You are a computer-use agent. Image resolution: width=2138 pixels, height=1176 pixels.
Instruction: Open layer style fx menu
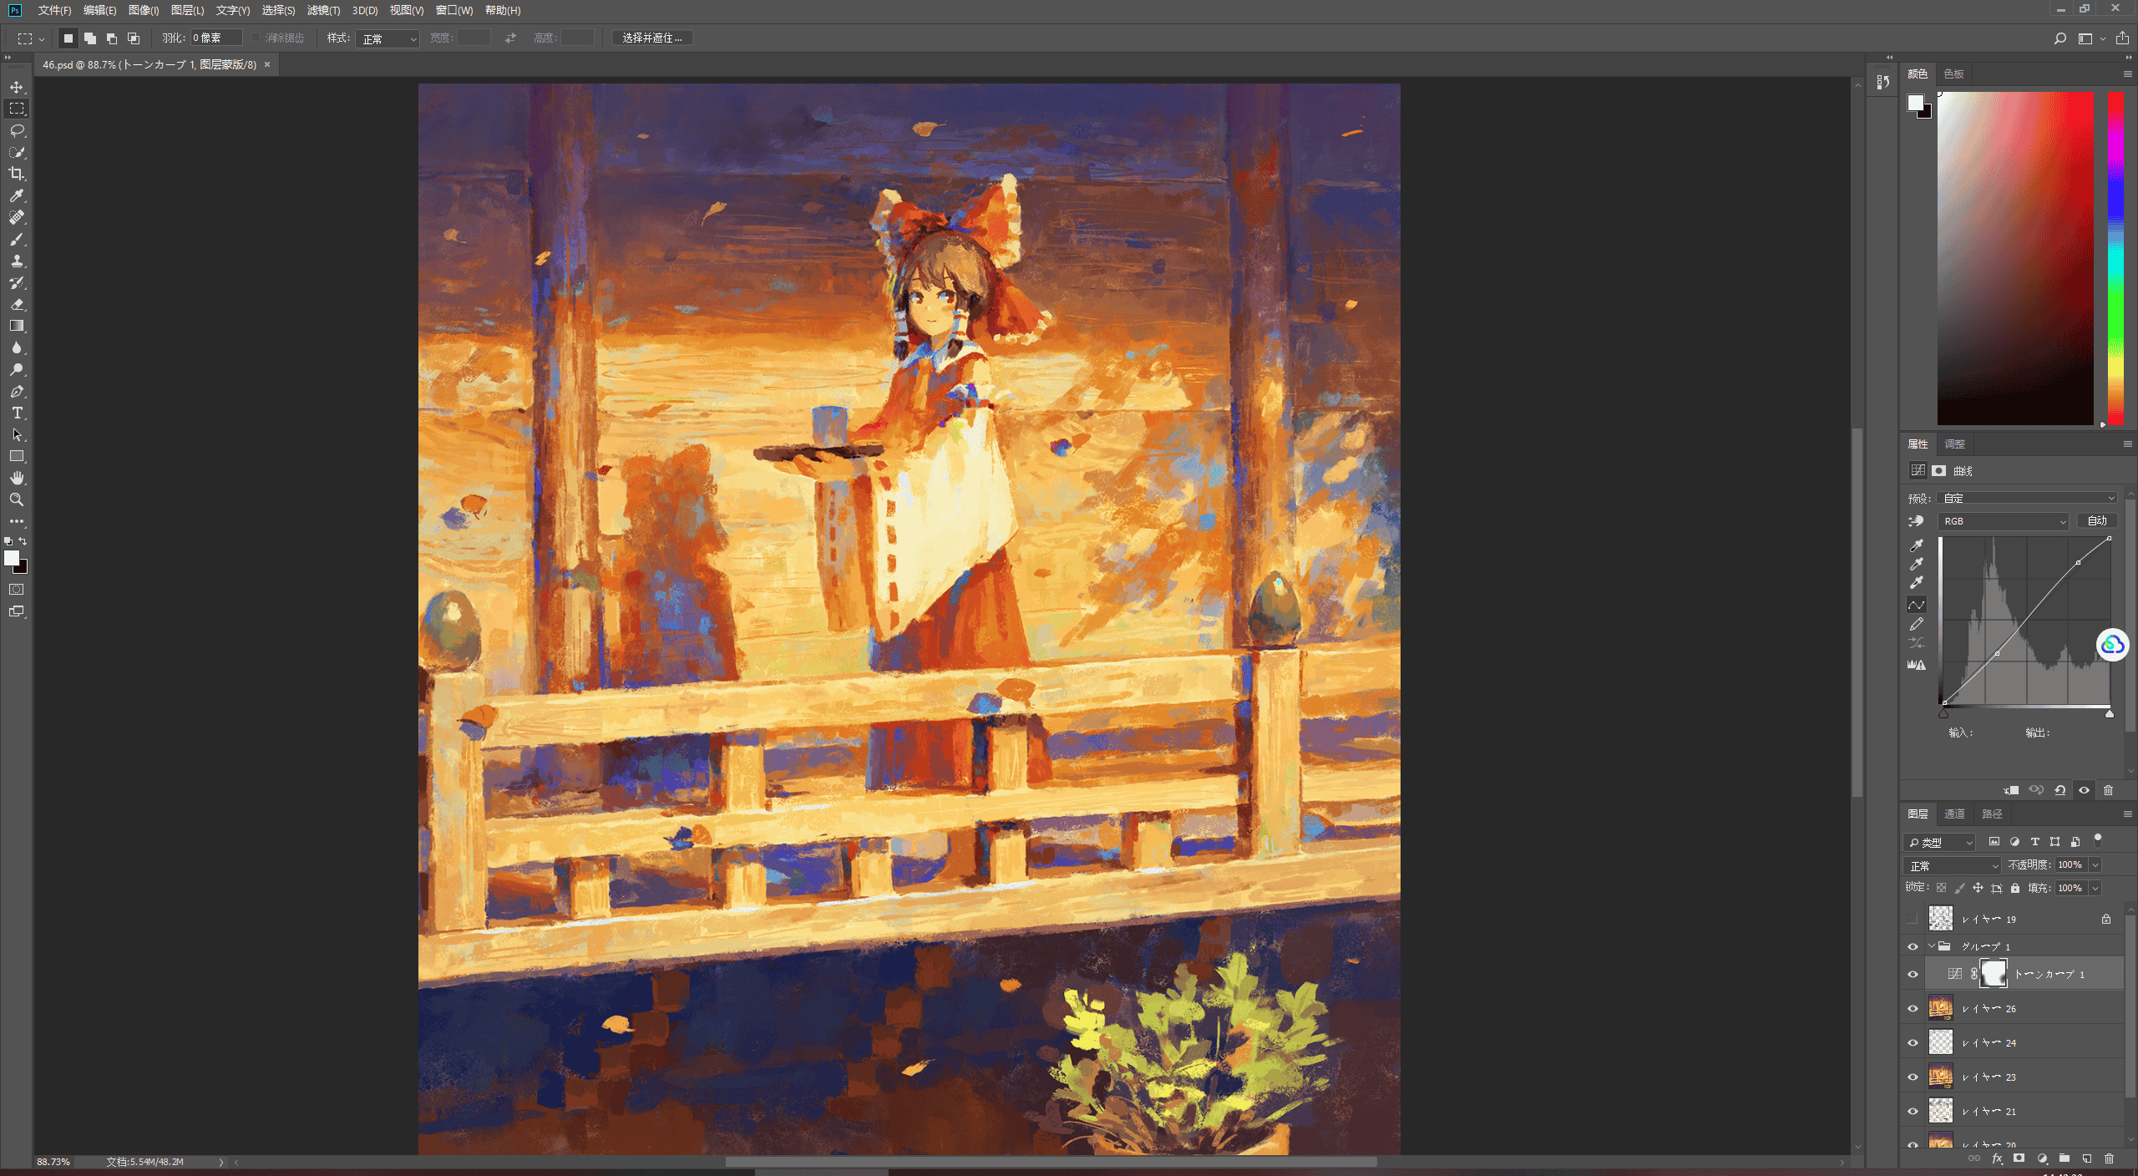(x=1997, y=1158)
